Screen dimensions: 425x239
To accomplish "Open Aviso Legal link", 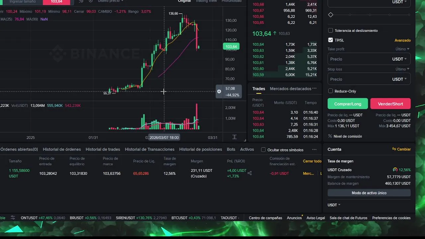I will (316, 218).
